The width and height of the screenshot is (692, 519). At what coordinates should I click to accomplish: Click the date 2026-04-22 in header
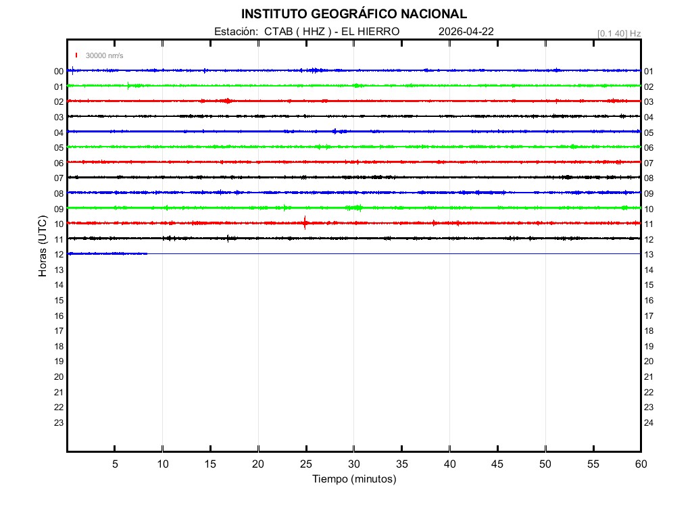click(466, 32)
